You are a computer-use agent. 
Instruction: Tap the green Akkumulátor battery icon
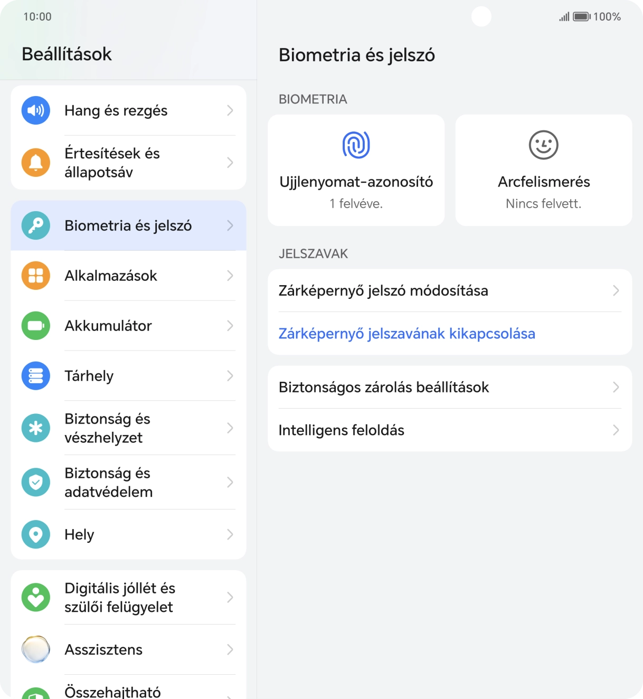(x=36, y=326)
